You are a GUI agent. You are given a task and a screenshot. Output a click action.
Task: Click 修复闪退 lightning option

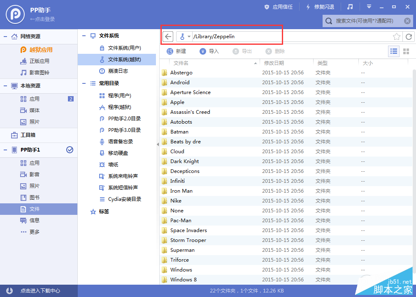320,7
